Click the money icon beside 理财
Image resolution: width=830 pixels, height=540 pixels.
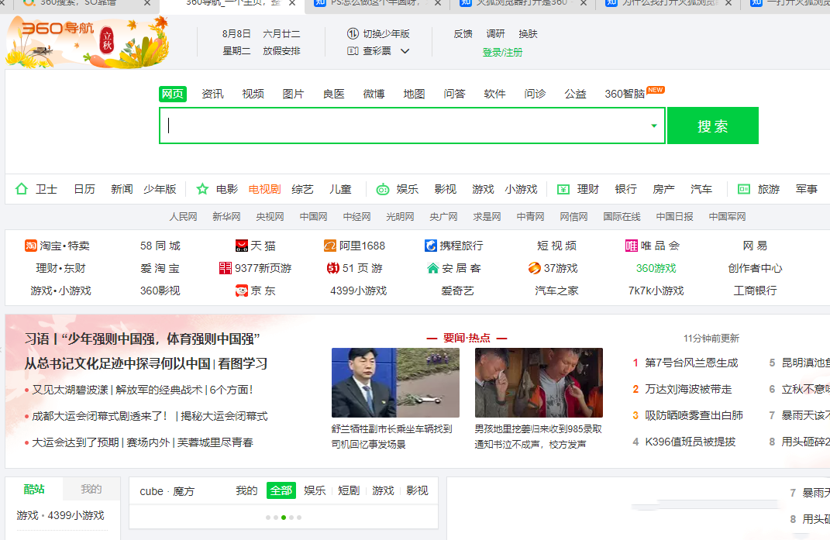(x=563, y=190)
